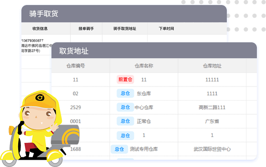Select the 武汉国际世贸中心 address cell
This screenshot has width=266, height=167.
[212, 149]
